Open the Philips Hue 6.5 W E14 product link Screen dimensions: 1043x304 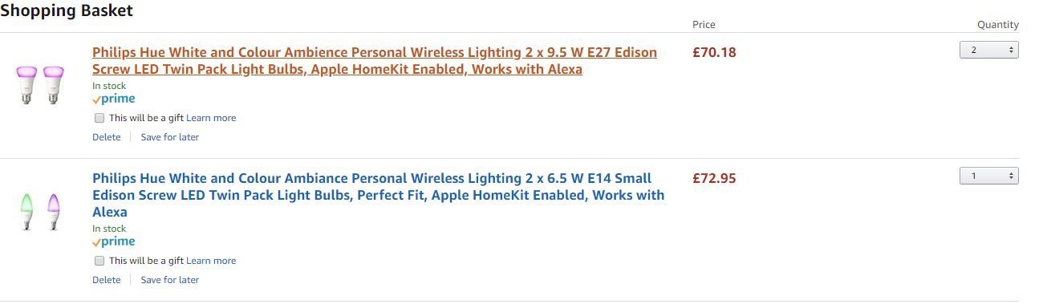click(x=379, y=195)
